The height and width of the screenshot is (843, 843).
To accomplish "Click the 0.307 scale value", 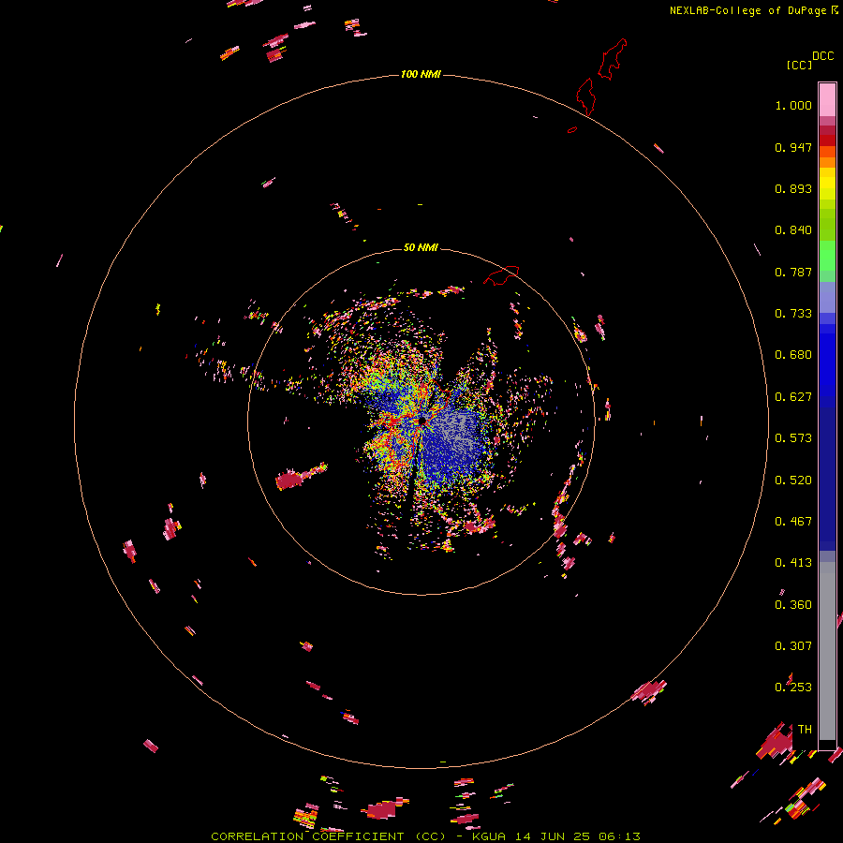I will click(793, 646).
